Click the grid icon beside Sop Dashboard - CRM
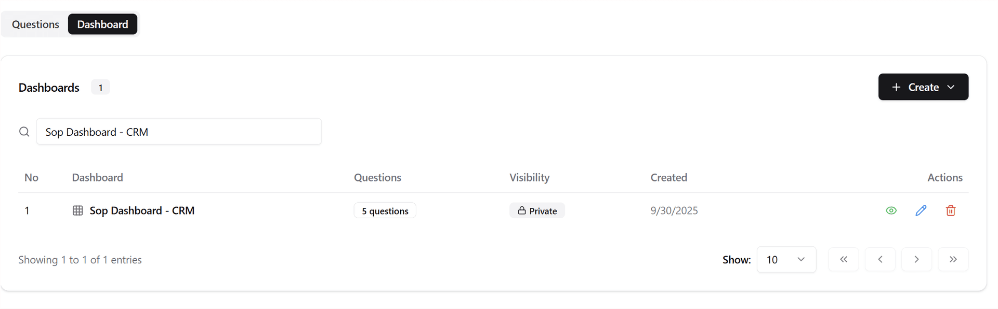Screen dimensions: 998x309 pyautogui.click(x=78, y=210)
